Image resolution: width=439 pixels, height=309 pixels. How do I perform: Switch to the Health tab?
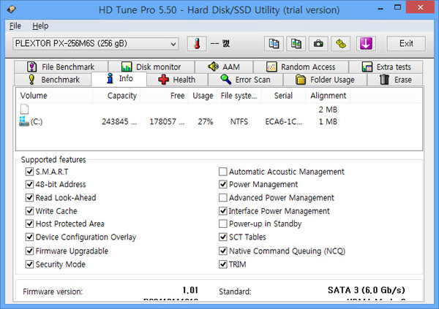177,80
